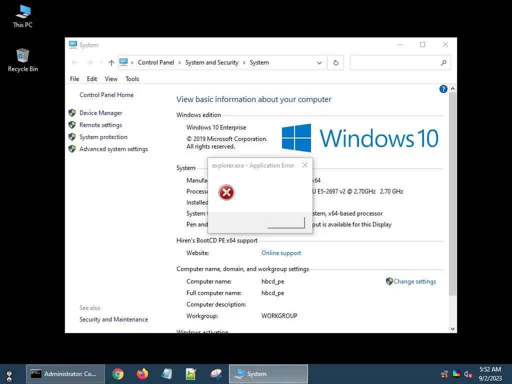This screenshot has width=512, height=384.
Task: Click the System taskbar button
Action: 268,374
